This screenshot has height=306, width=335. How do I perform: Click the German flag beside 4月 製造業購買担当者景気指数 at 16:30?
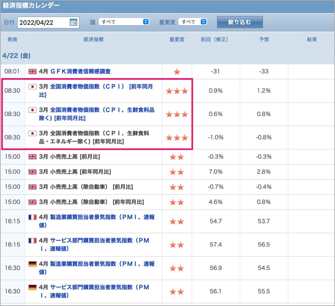(32, 264)
